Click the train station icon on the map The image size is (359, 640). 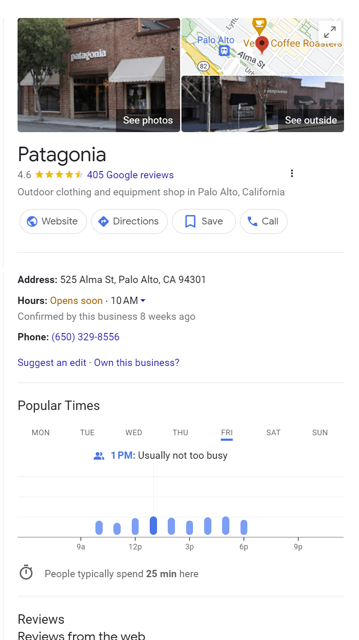(223, 51)
